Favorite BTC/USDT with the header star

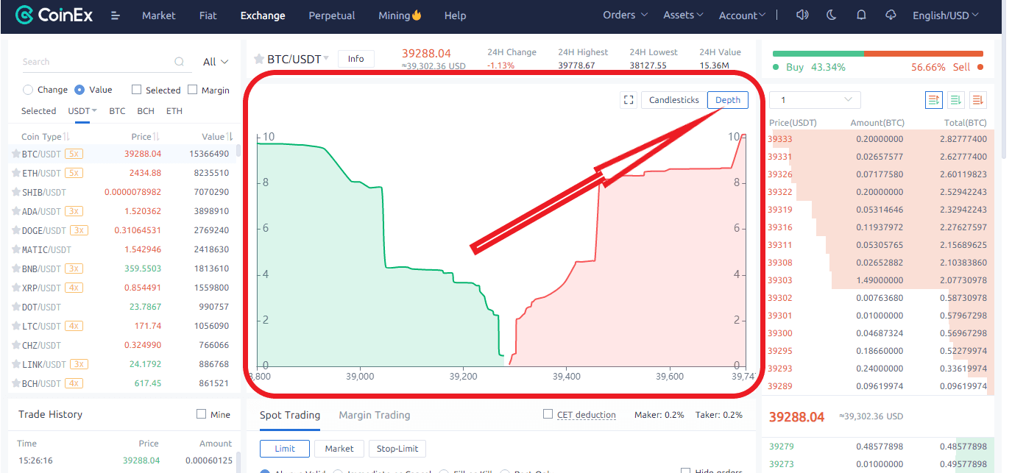coord(259,59)
